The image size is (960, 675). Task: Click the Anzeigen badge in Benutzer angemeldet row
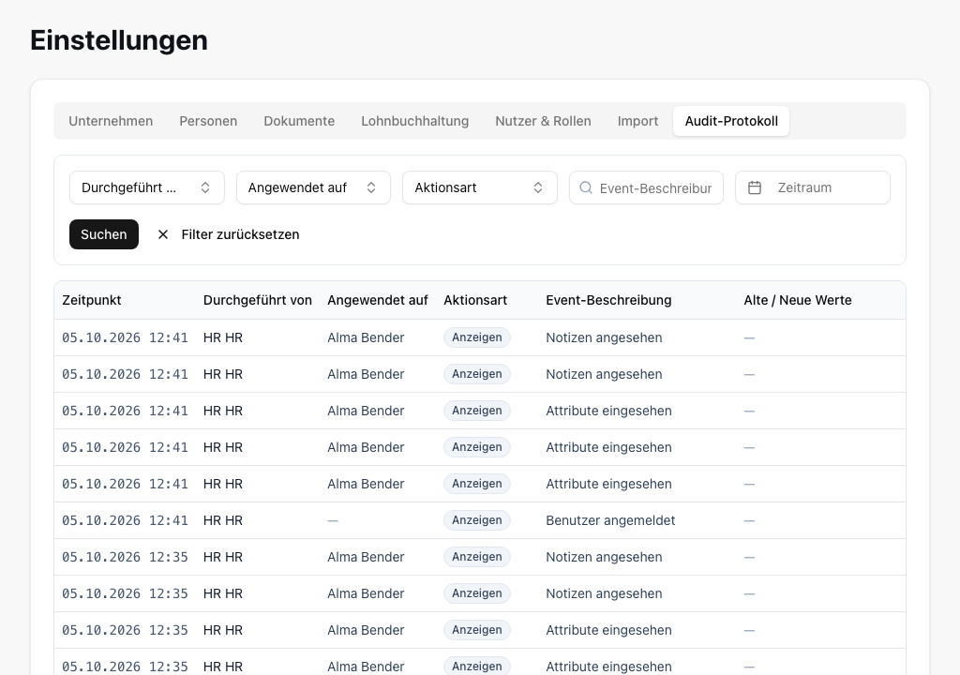click(x=477, y=520)
